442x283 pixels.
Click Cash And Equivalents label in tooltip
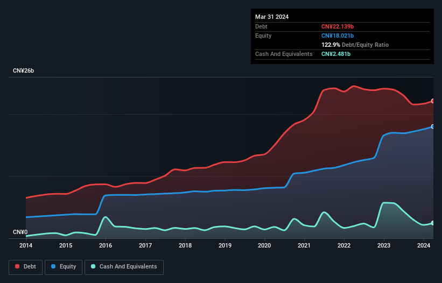pos(284,54)
